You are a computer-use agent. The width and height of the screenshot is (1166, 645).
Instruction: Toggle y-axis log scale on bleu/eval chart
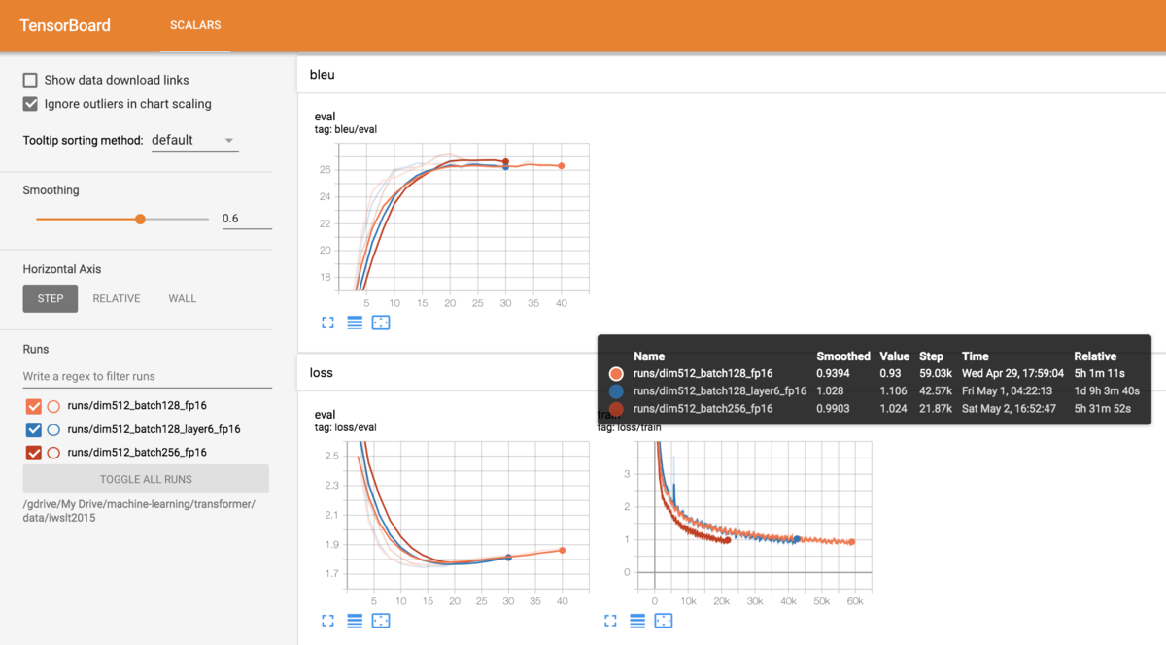[x=355, y=322]
